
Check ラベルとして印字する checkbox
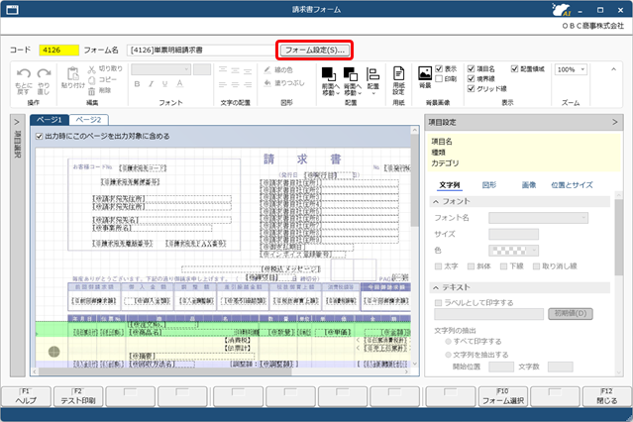[439, 302]
